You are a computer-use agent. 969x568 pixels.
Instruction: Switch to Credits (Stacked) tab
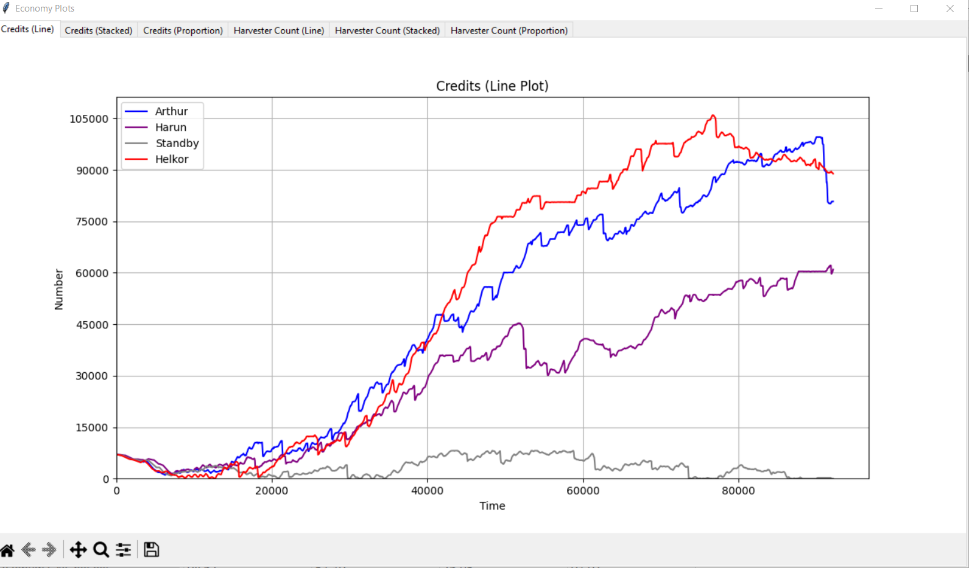coord(99,30)
